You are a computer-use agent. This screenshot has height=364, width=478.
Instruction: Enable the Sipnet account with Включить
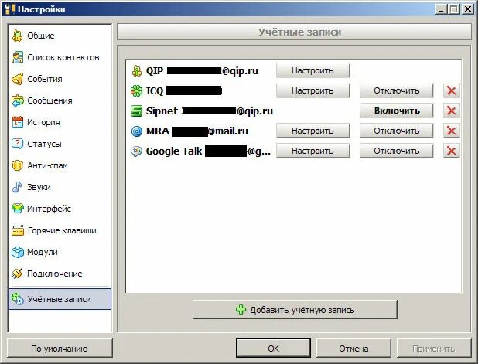[396, 111]
